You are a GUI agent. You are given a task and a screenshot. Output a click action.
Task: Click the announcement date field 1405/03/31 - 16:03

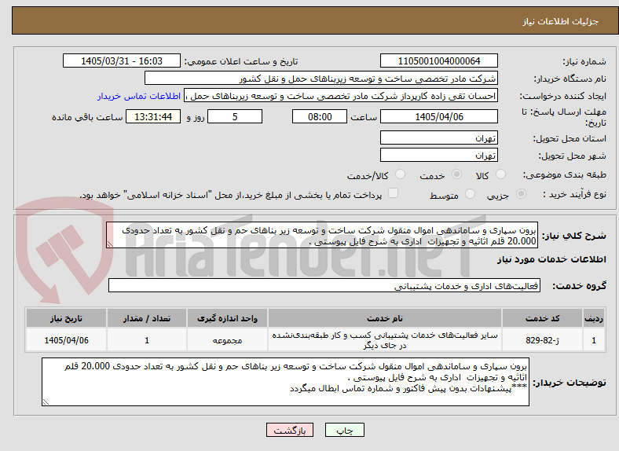pyautogui.click(x=122, y=60)
